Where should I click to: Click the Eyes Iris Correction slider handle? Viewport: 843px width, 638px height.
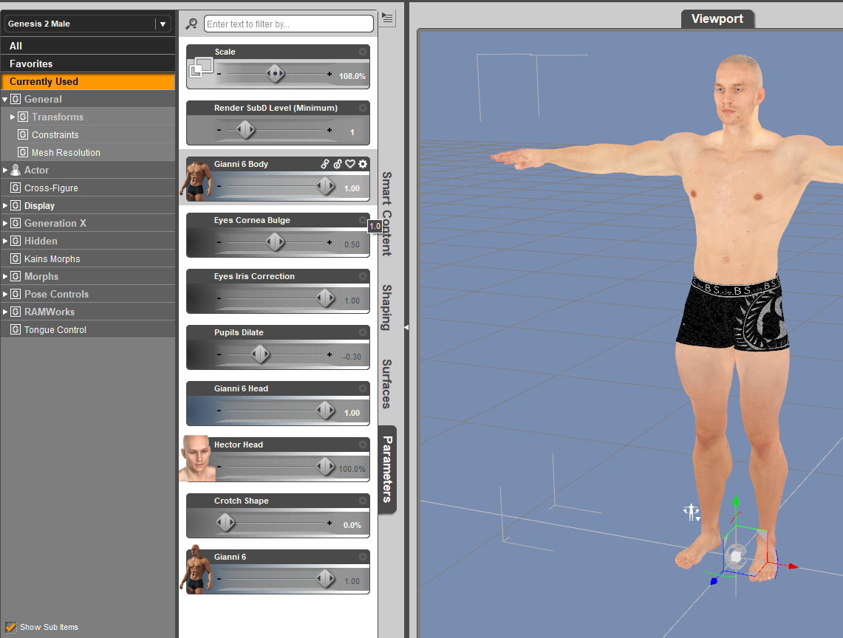[x=325, y=298]
